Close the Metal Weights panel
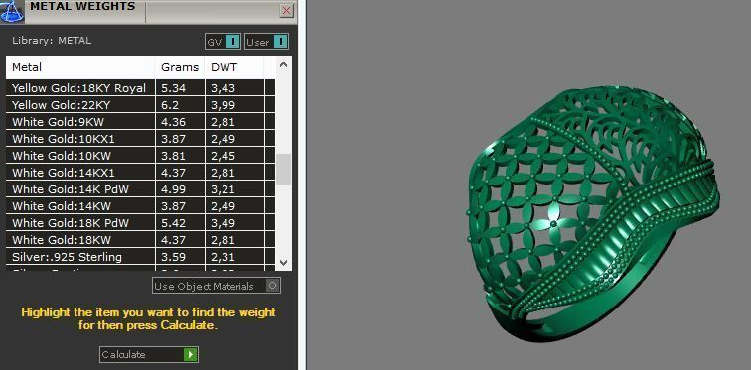The height and width of the screenshot is (370, 751). [286, 11]
